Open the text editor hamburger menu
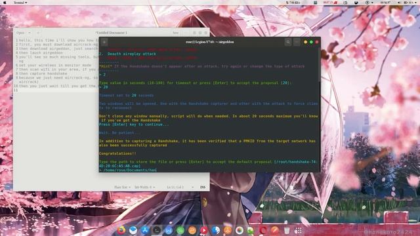Screen dimensions: 420x236 (x=186, y=33)
